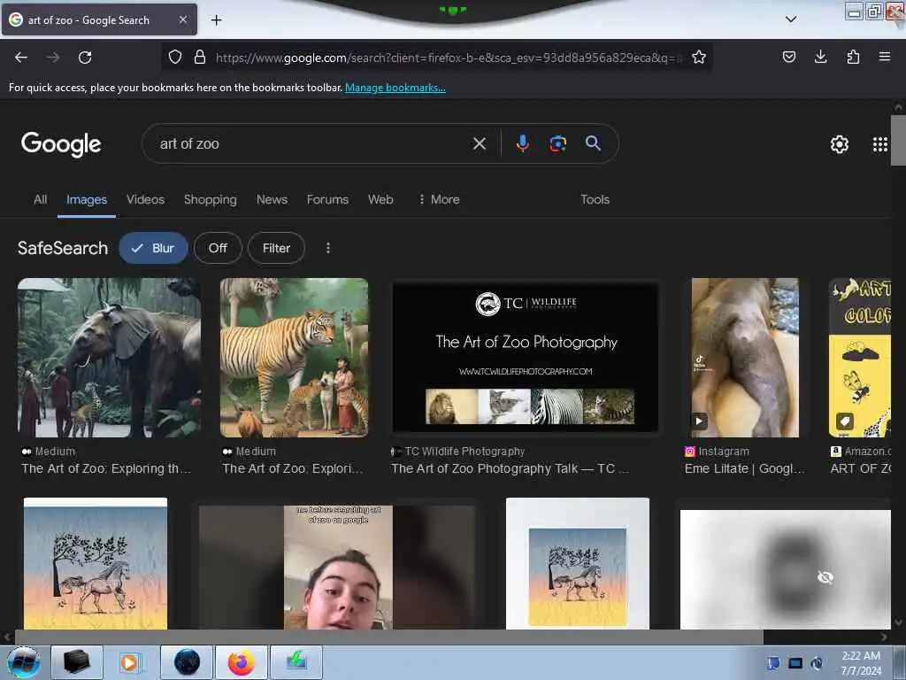The height and width of the screenshot is (680, 906).
Task: Reveal the blurred image via eye icon
Action: click(x=825, y=576)
